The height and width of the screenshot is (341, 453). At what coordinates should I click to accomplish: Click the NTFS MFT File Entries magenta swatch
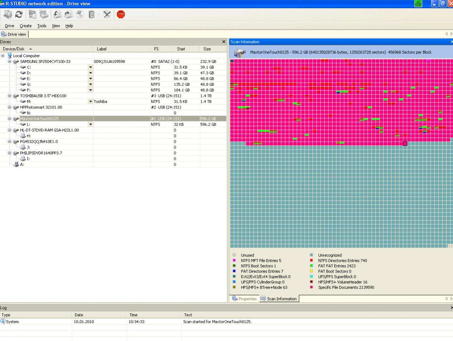(x=234, y=261)
